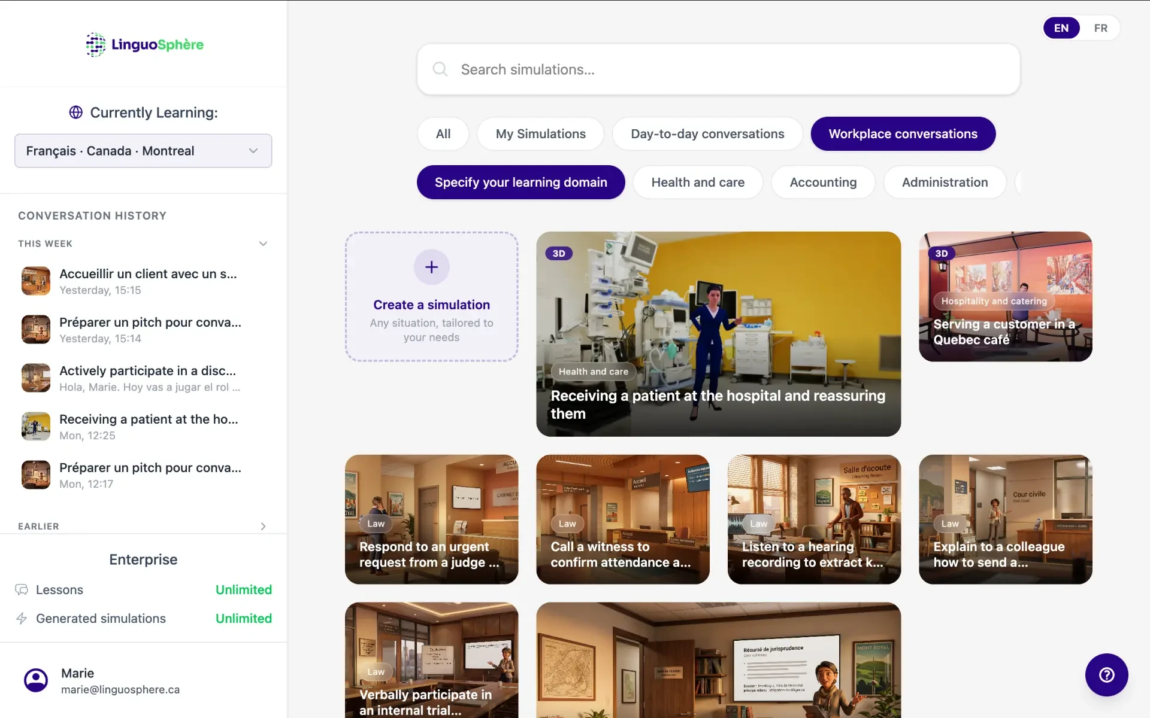Click the Health and care tag on hospital card
This screenshot has height=718, width=1150.
[x=594, y=372]
